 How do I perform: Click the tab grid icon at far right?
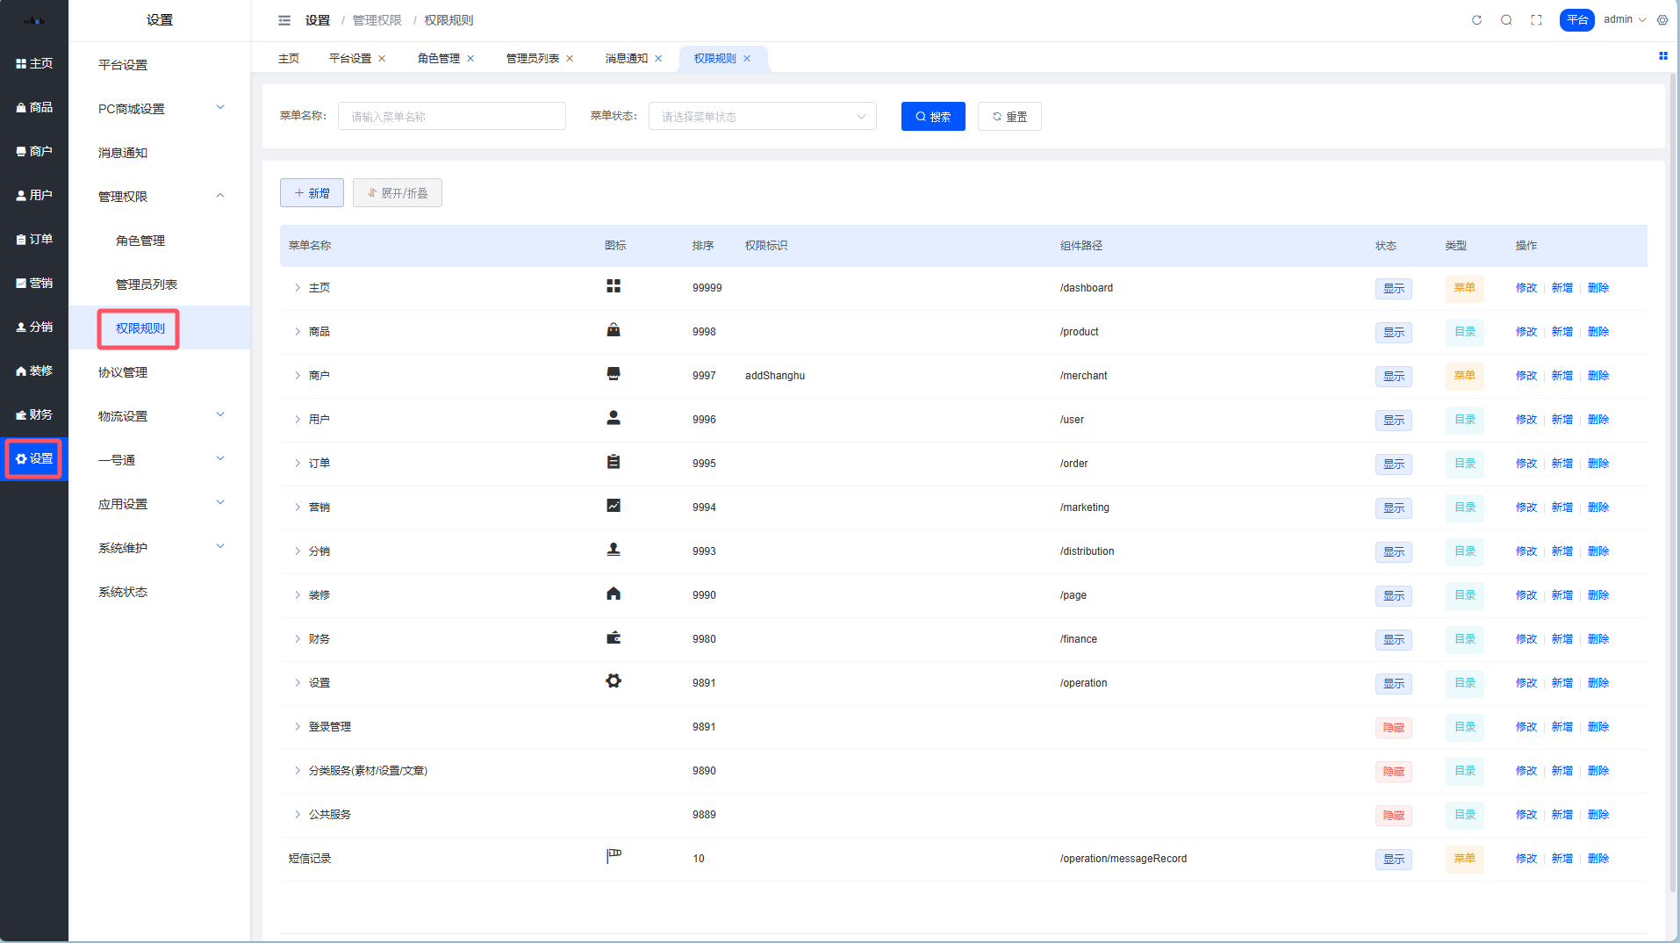[x=1662, y=56]
